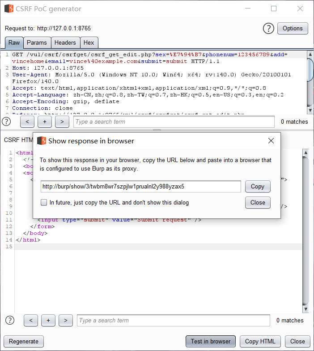Screen dimensions: 314x351
Task: Click the '</html>' closing tag line
Action: 28,240
